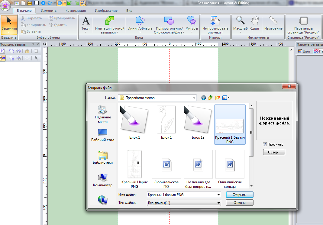Click the Обзор... button
Viewport: 323px width, 225px height.
tap(274, 152)
